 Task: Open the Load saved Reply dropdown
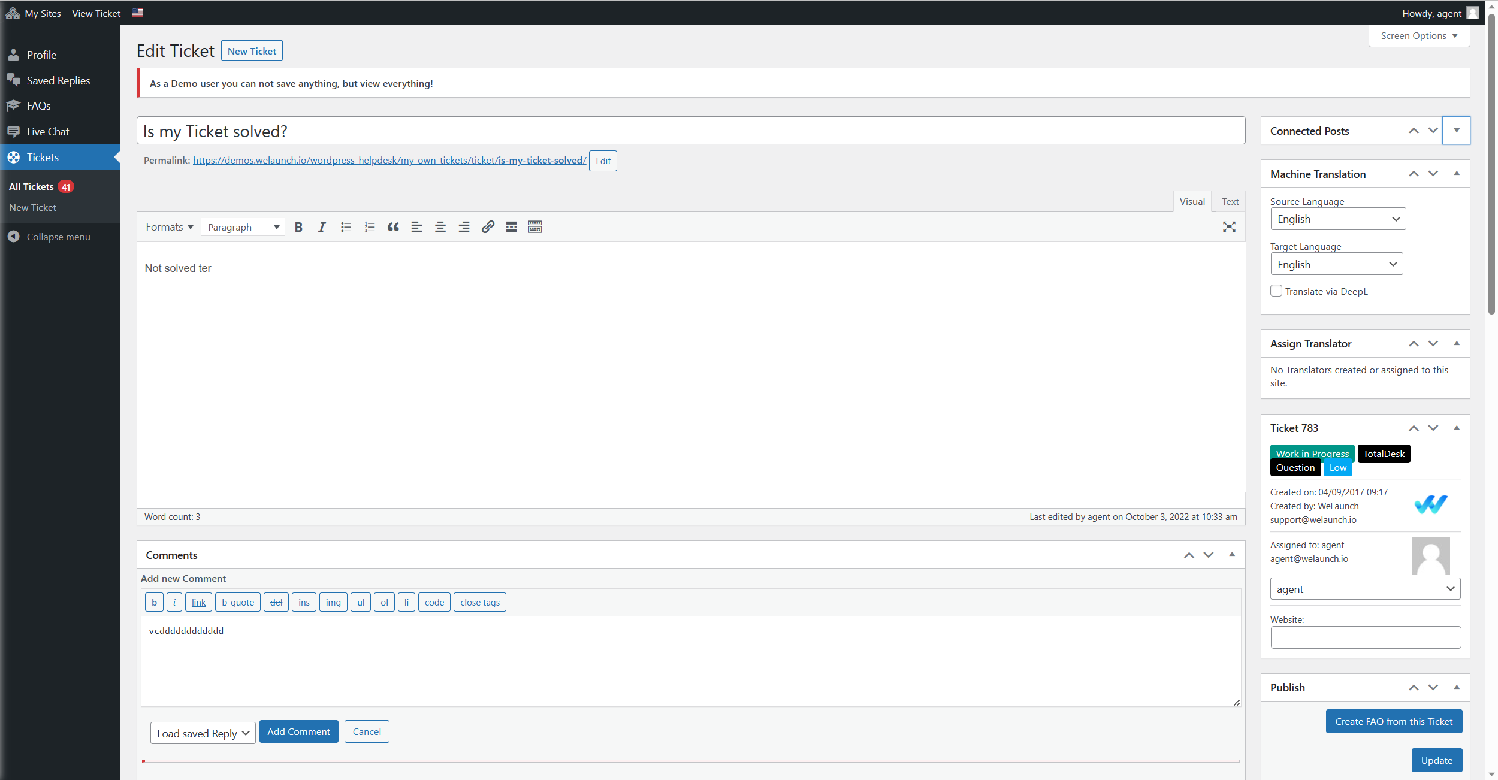click(x=203, y=733)
